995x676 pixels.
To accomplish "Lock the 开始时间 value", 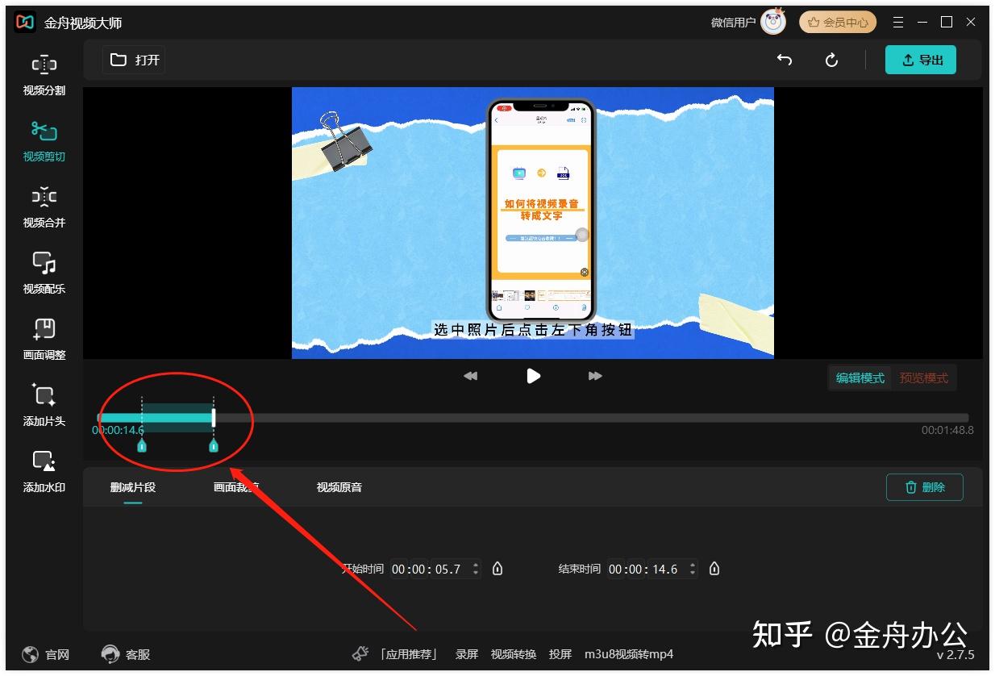I will click(497, 569).
